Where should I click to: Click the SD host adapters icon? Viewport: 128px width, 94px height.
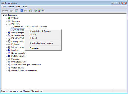point(9,62)
